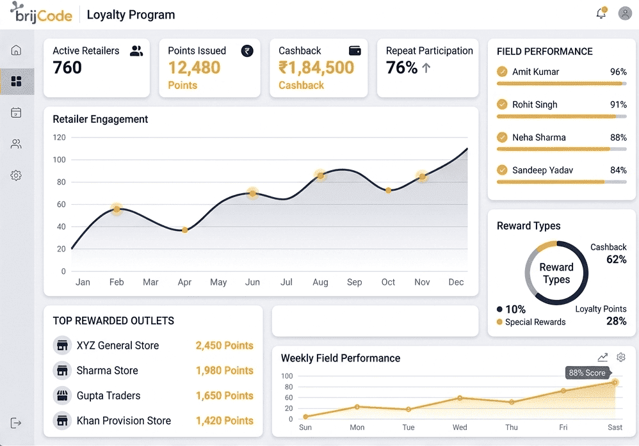
Task: Click the Loyalty Program title
Action: point(131,15)
